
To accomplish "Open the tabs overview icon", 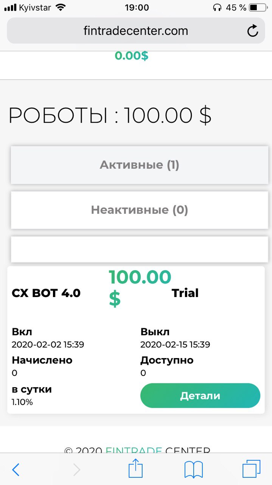I will click(x=251, y=469).
